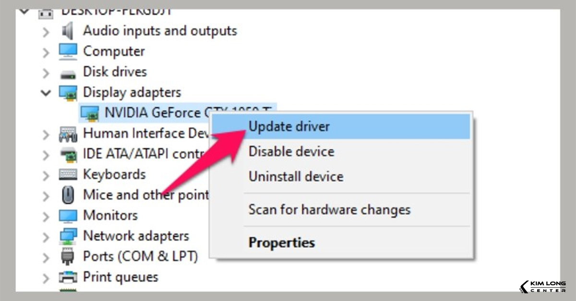
Task: Click the Disk drives icon
Action: (x=68, y=73)
